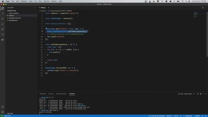The height and width of the screenshot is (117, 208).
Task: Open the Accounts menu icon
Action: 3,107
